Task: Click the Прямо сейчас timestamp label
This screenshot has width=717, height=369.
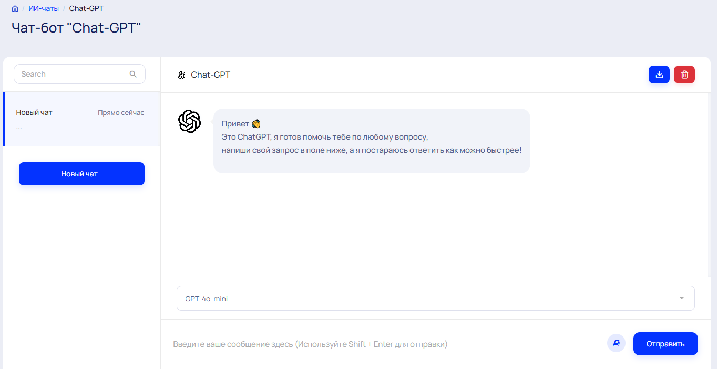Action: coord(121,113)
